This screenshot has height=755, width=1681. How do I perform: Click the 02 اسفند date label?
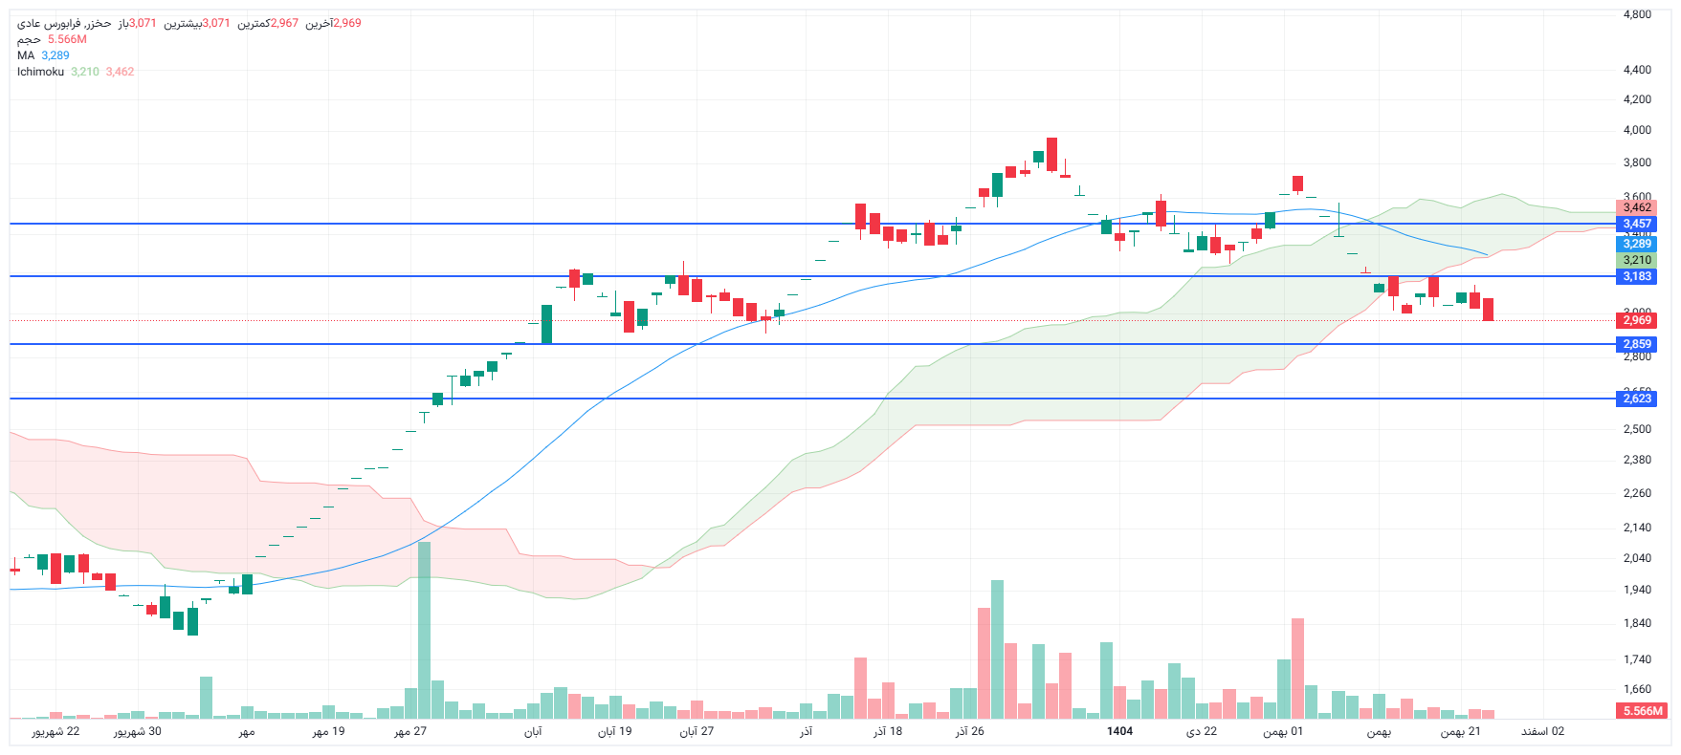point(1542,731)
